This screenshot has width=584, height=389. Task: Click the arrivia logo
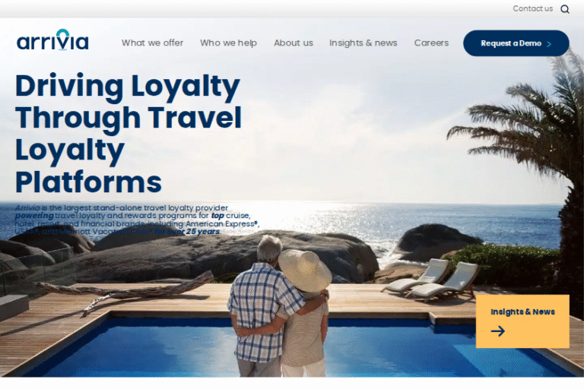52,40
